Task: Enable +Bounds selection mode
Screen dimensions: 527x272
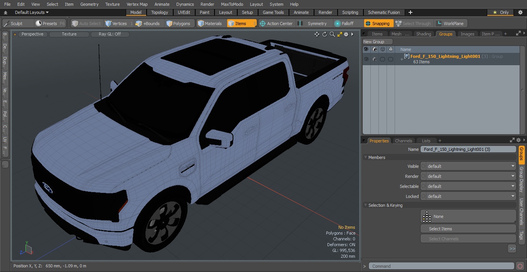Action: coord(149,24)
